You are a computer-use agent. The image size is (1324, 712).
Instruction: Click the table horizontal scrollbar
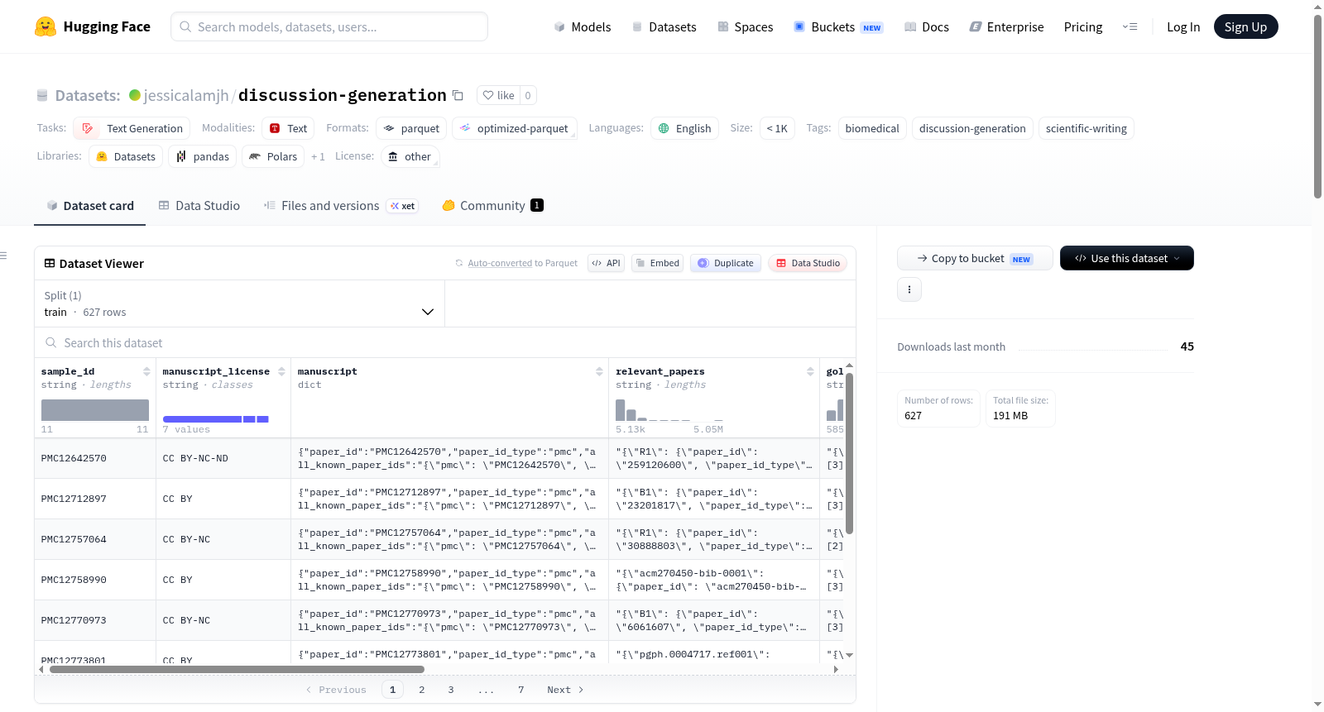point(237,669)
